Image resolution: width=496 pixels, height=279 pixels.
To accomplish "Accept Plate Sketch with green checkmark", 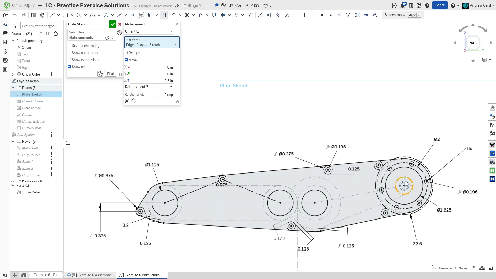I will [112, 24].
